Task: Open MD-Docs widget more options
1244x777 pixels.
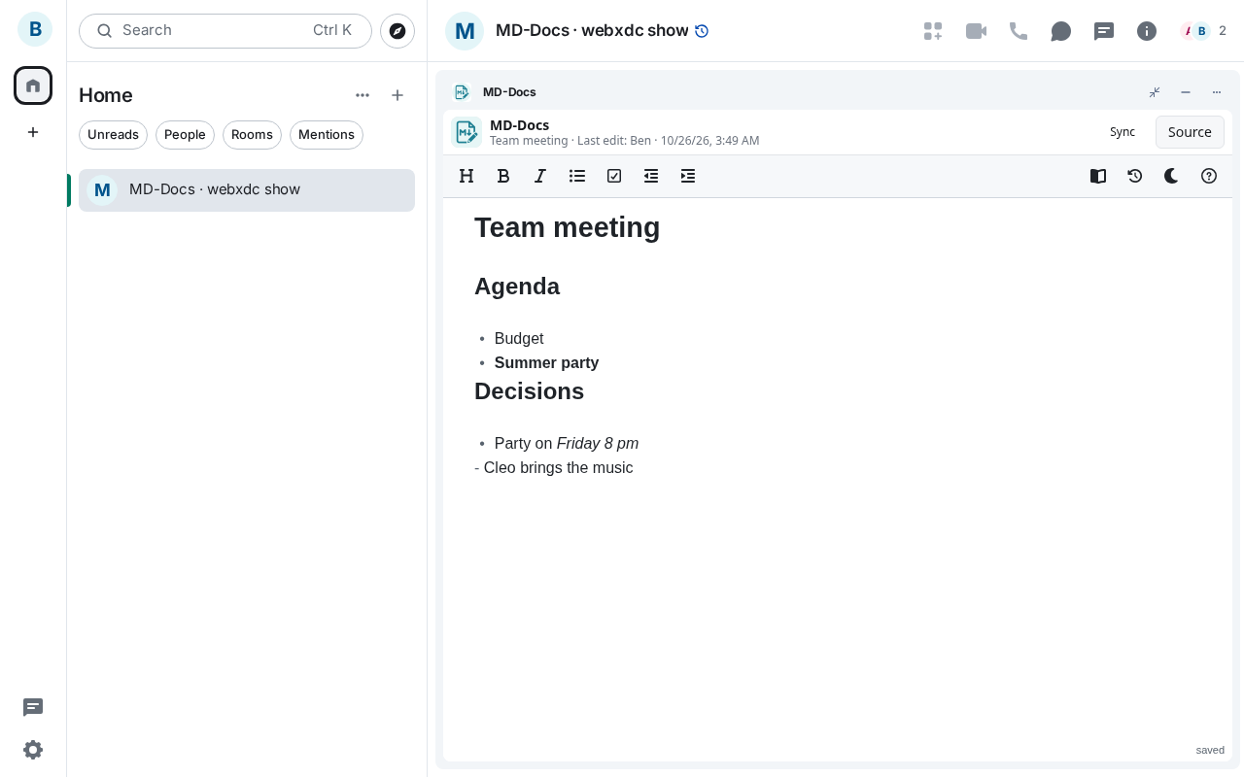Action: pyautogui.click(x=1217, y=92)
